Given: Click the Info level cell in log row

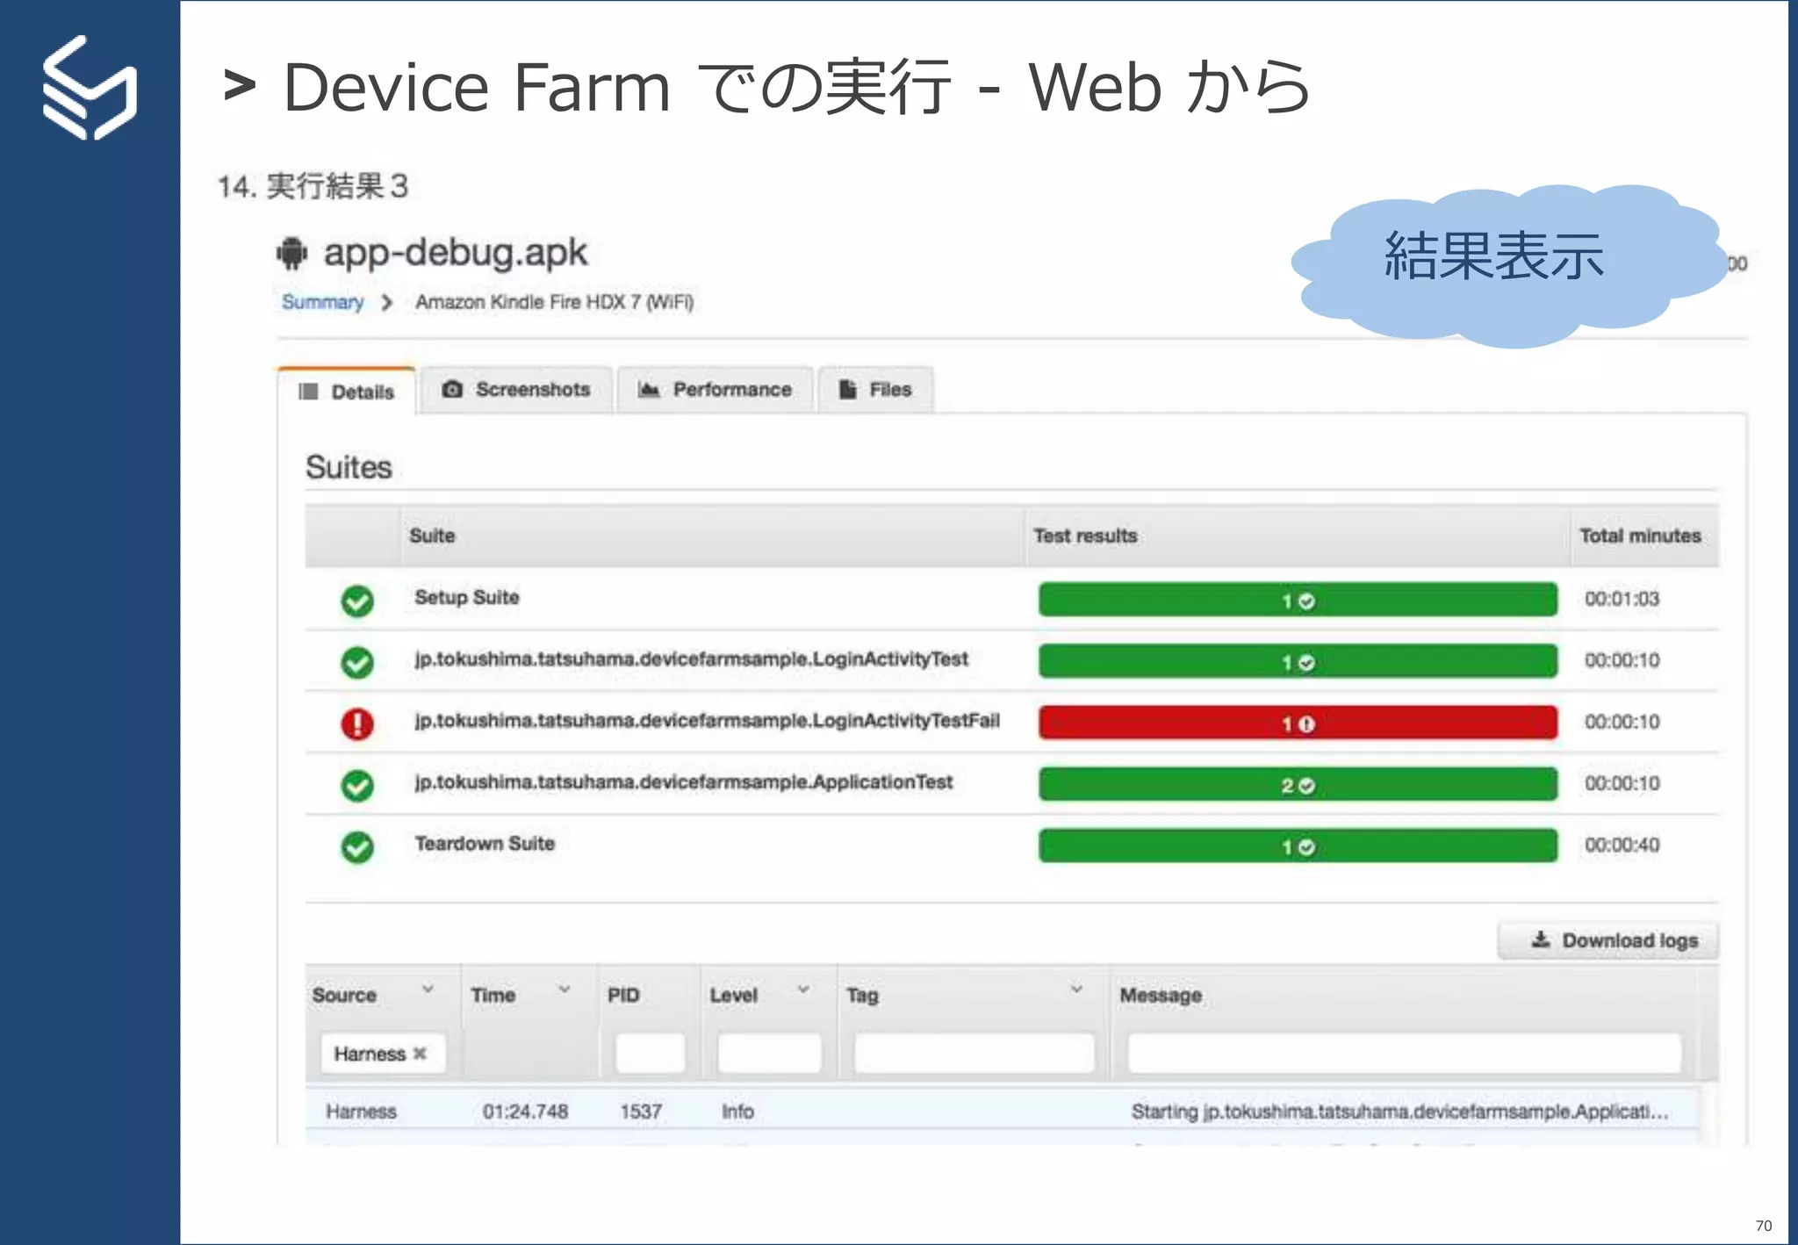Looking at the screenshot, I should pyautogui.click(x=737, y=1112).
